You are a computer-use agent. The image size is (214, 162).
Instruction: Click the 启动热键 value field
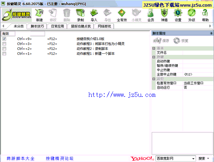pyautogui.click(x=198, y=61)
